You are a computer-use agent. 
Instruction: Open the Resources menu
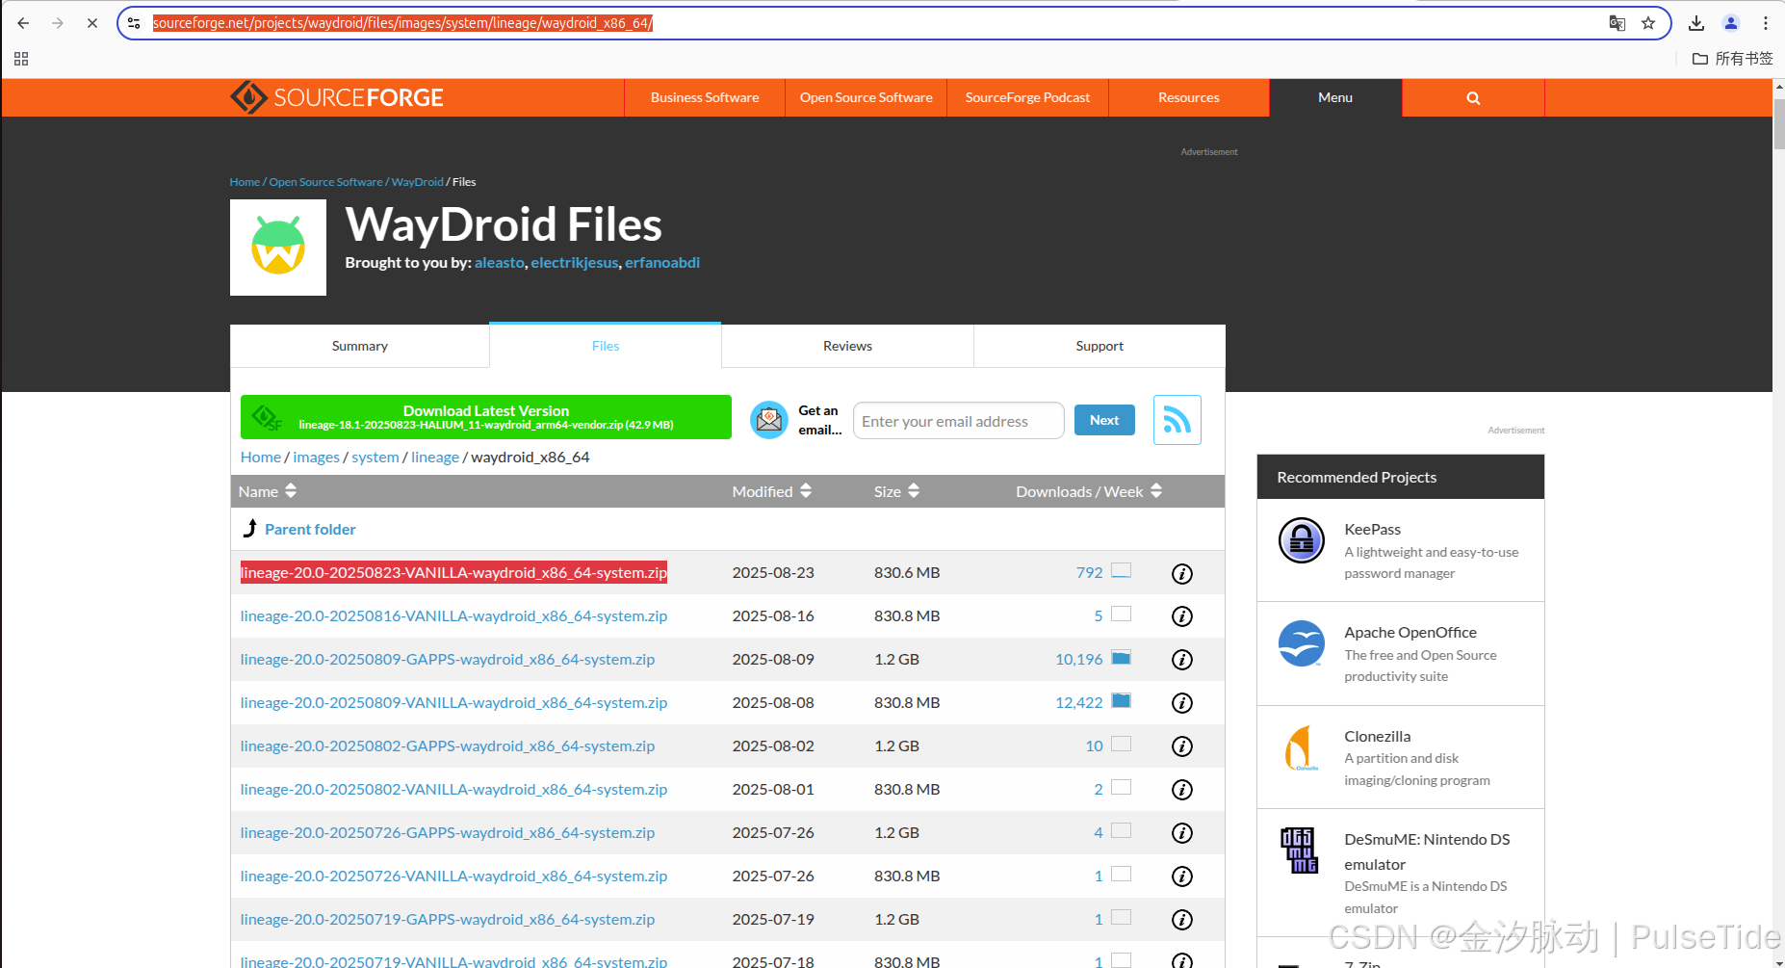[1189, 97]
